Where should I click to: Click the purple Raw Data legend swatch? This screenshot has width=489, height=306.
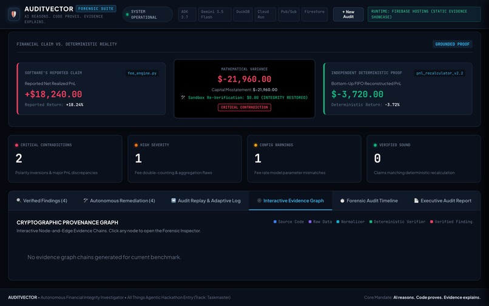(x=310, y=222)
